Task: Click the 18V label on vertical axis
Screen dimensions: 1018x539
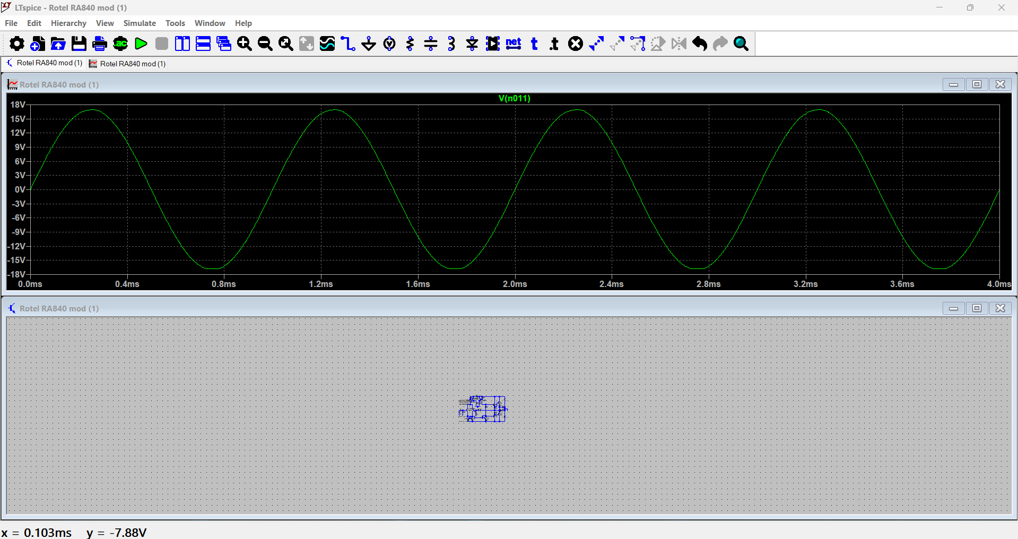Action: (x=18, y=105)
